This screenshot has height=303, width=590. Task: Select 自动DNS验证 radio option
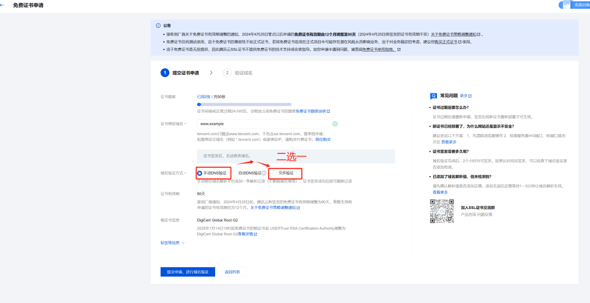pos(235,173)
